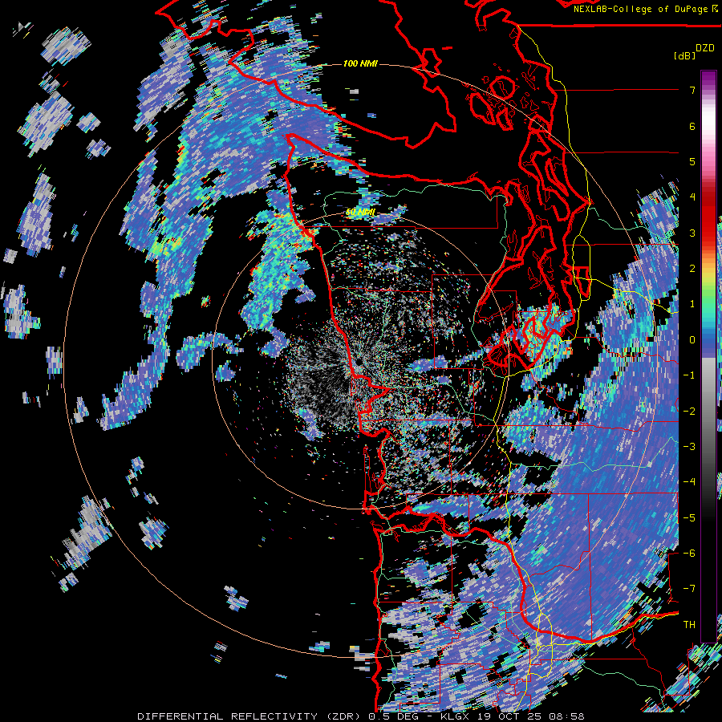Click the DZD legend title
722x722 pixels.
click(705, 48)
